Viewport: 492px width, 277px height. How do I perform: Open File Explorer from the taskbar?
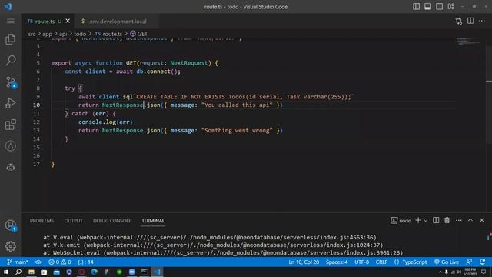click(x=32, y=272)
